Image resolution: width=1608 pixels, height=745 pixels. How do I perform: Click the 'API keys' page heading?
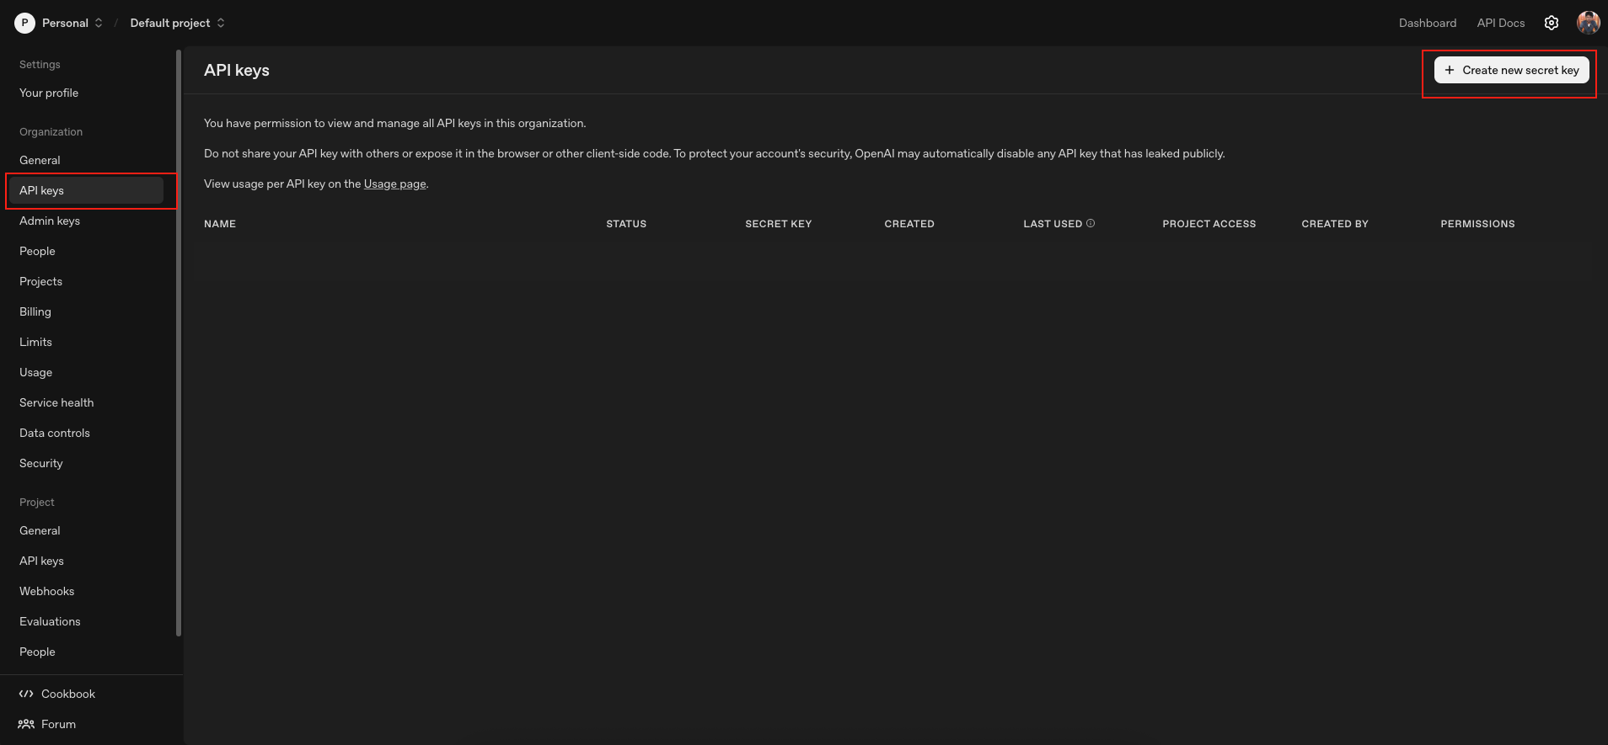[x=237, y=70]
